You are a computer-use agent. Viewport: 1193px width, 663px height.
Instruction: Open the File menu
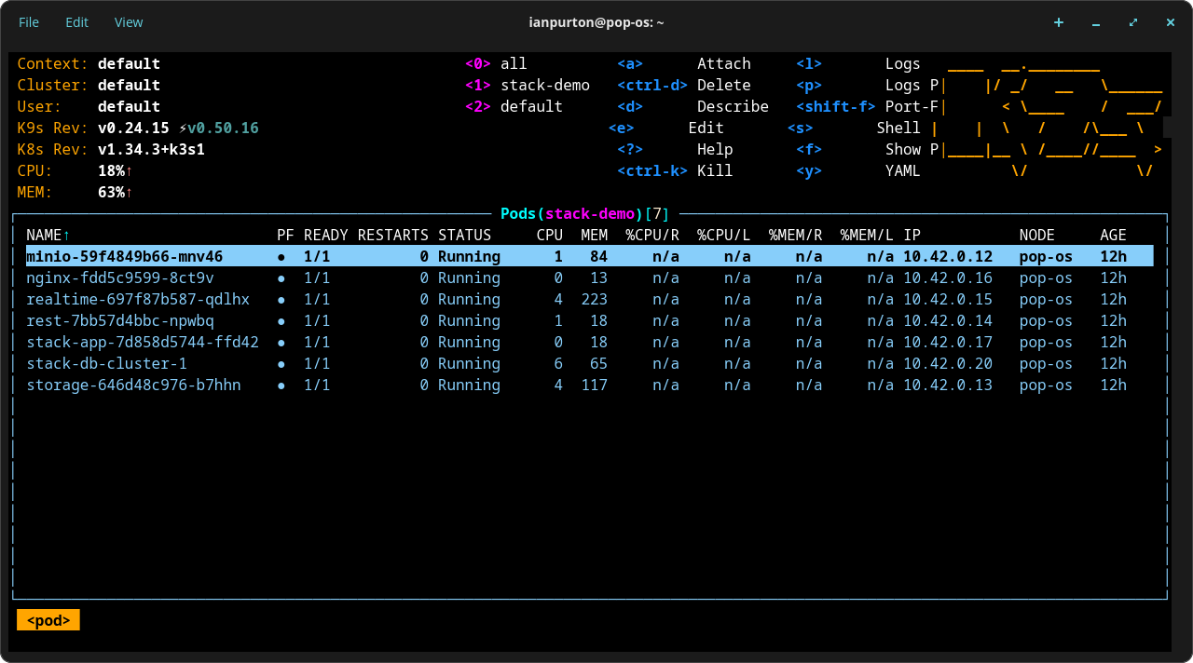click(x=29, y=21)
